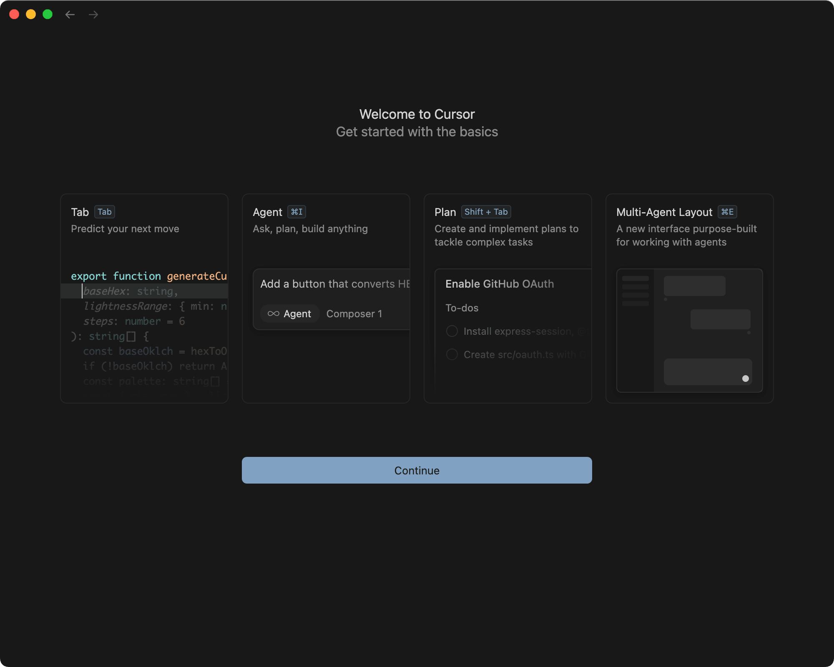Click the back navigation arrow
The image size is (834, 667).
70,14
